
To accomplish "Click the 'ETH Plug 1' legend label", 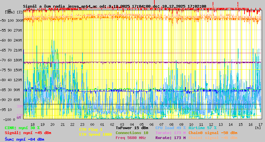I will pos(91,129).
